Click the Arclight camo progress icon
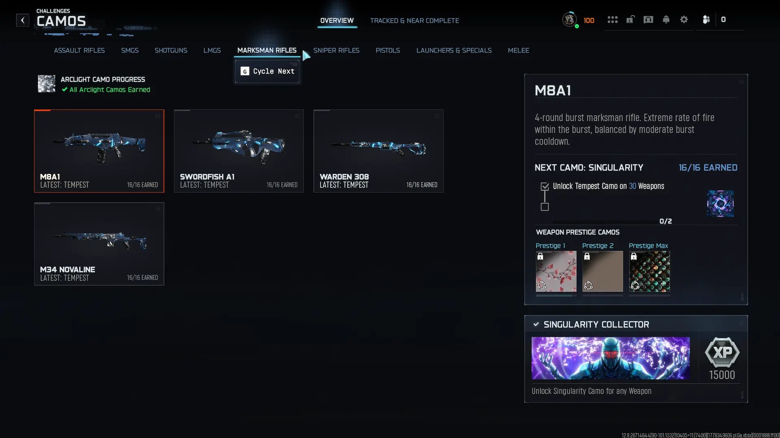Image resolution: width=780 pixels, height=438 pixels. [46, 84]
